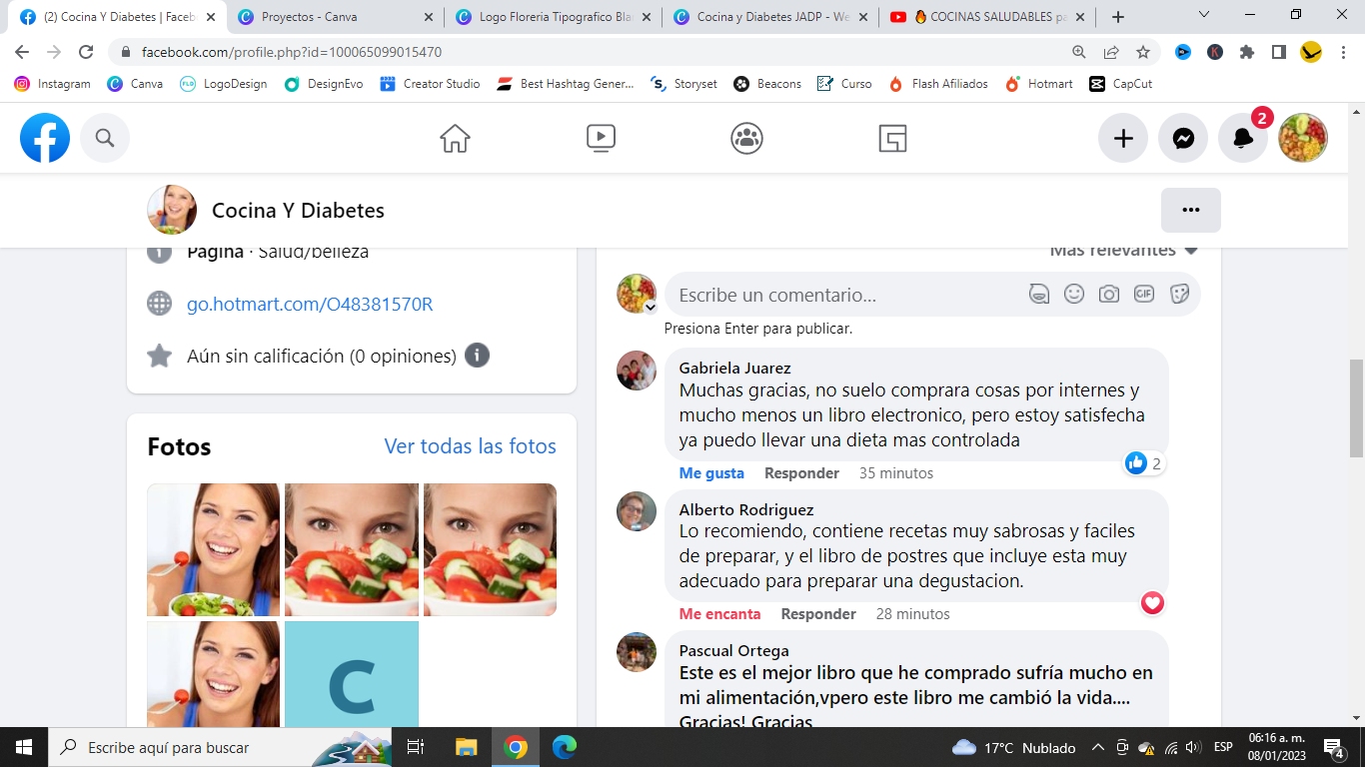Toggle Me encanta on Alberto Rodriguez's comment
Viewport: 1365px width, 767px height.
coord(719,614)
